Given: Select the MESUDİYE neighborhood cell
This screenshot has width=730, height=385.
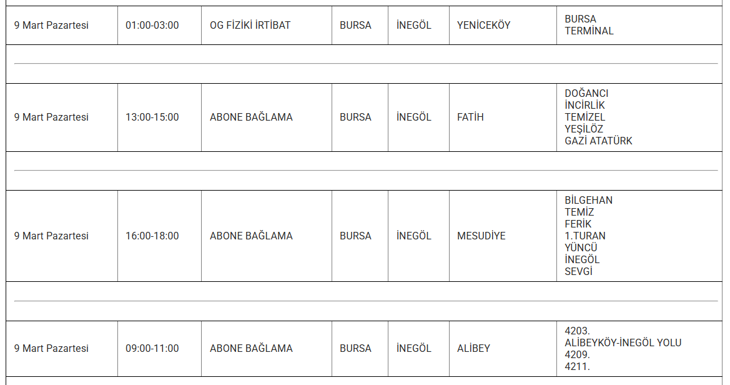Looking at the screenshot, I should [x=481, y=236].
